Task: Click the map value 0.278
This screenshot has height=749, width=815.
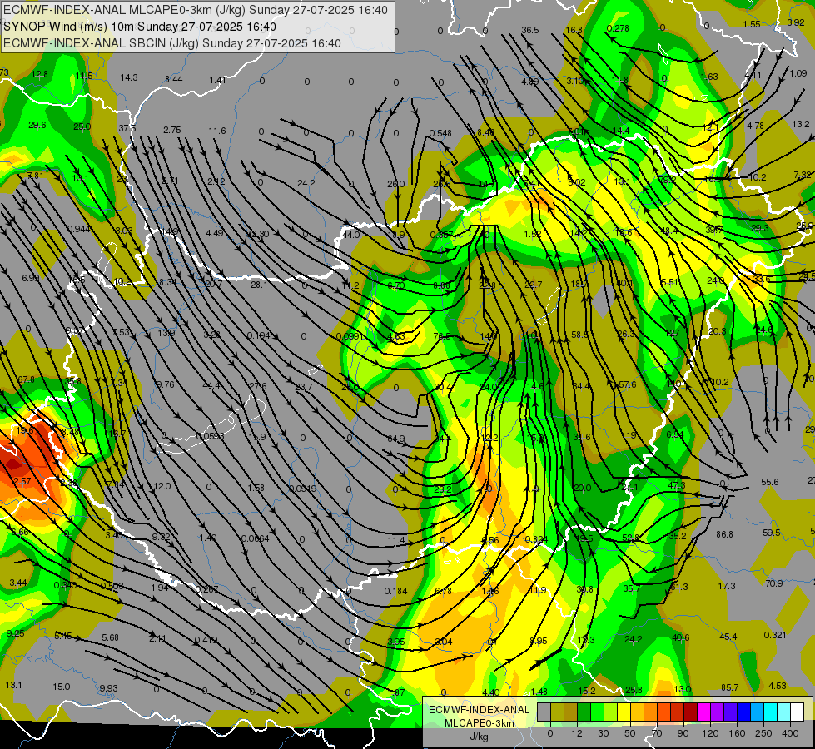Action: pyautogui.click(x=618, y=28)
